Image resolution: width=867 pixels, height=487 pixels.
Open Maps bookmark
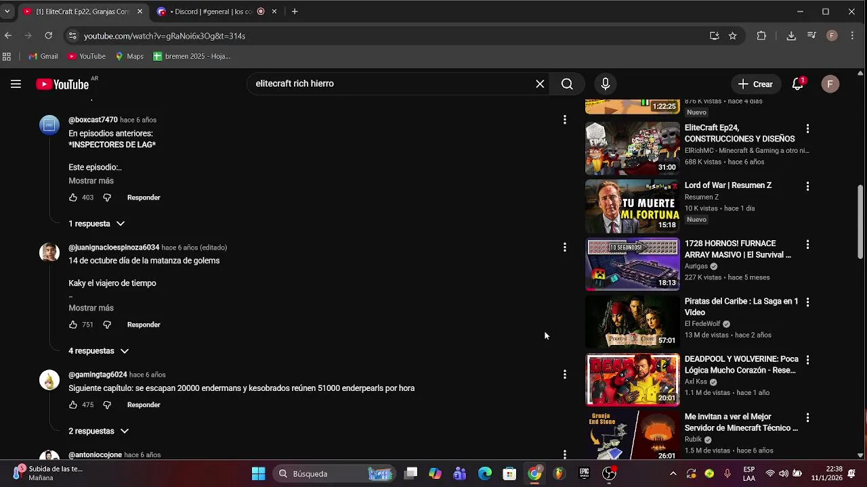pyautogui.click(x=129, y=56)
